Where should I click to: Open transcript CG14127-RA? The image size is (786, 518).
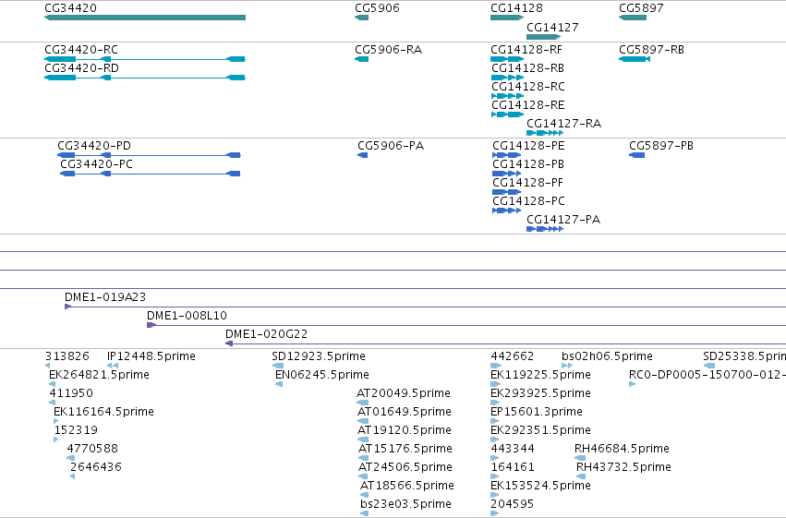click(564, 124)
